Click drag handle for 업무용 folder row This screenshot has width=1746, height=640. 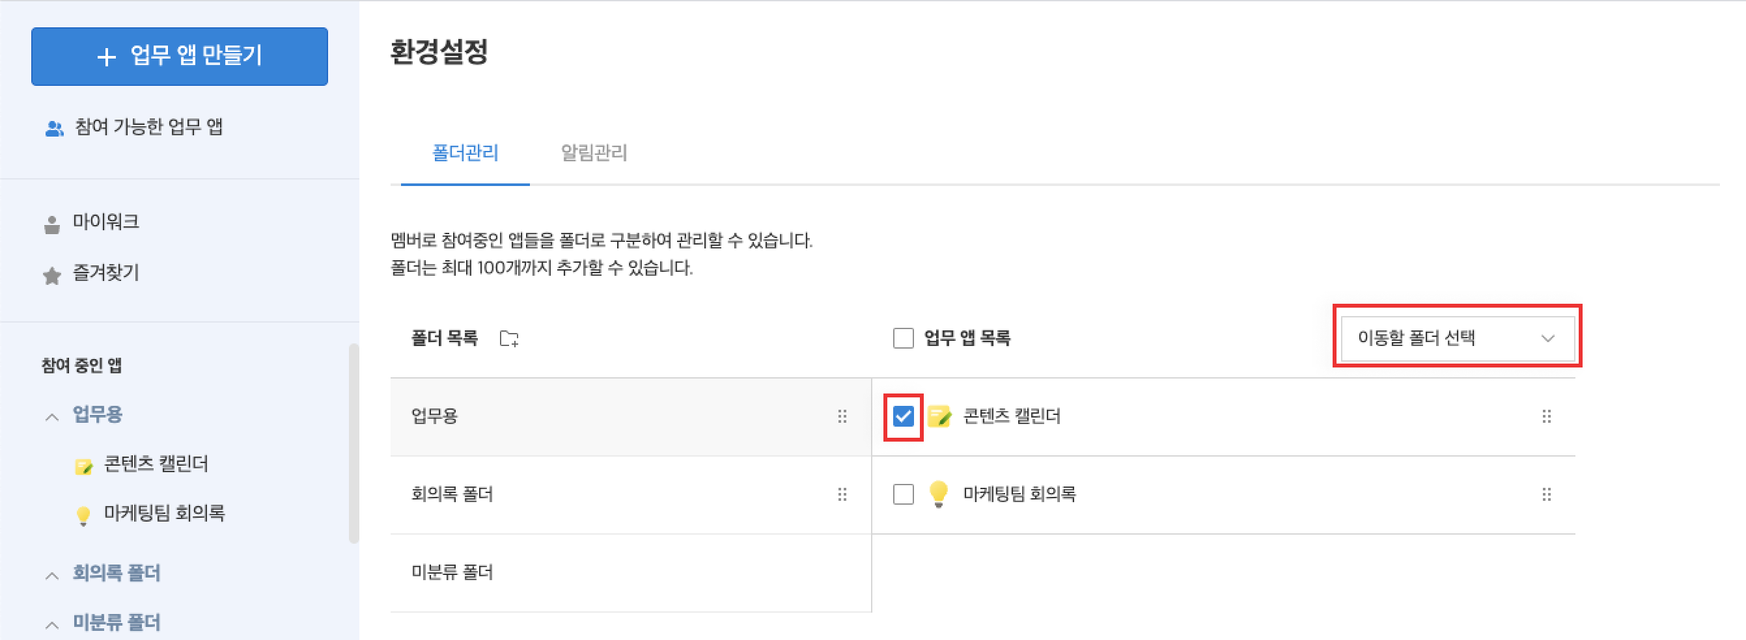[842, 416]
